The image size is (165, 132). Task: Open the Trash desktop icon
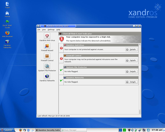click(x=7, y=4)
